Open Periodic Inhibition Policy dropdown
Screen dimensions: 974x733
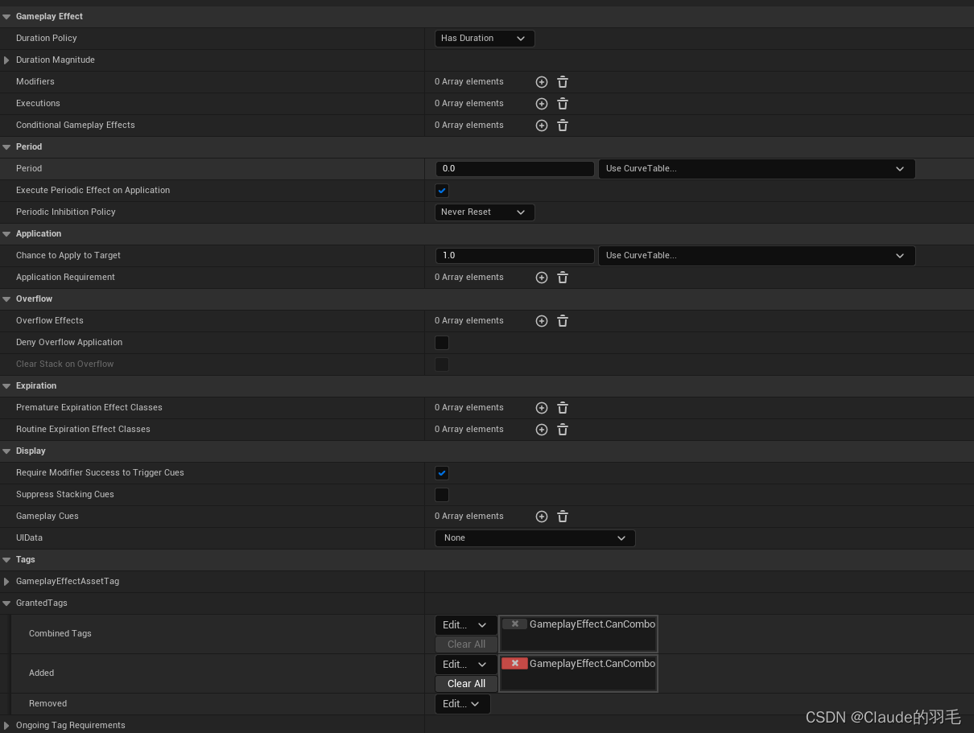(485, 212)
